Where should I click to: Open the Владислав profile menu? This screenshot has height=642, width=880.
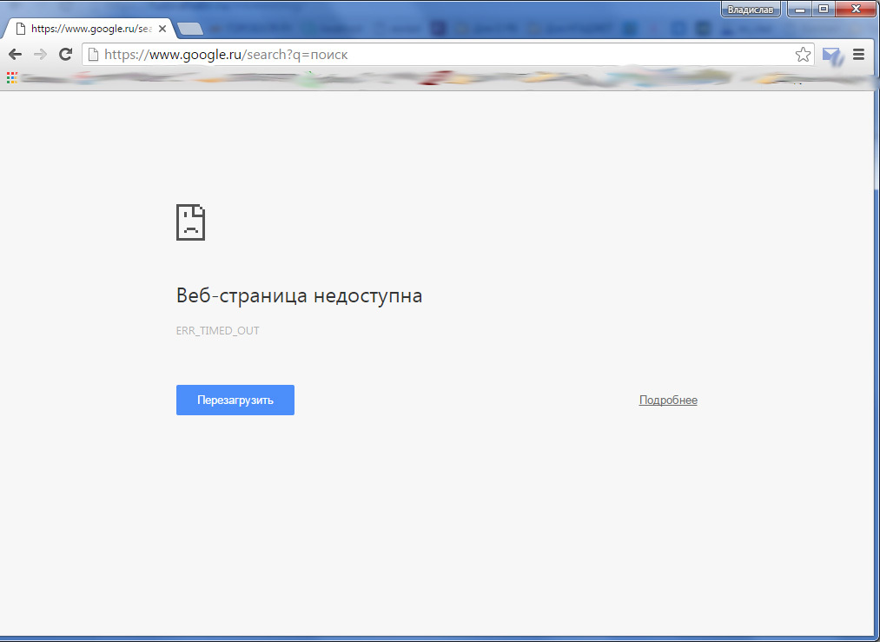tap(750, 10)
